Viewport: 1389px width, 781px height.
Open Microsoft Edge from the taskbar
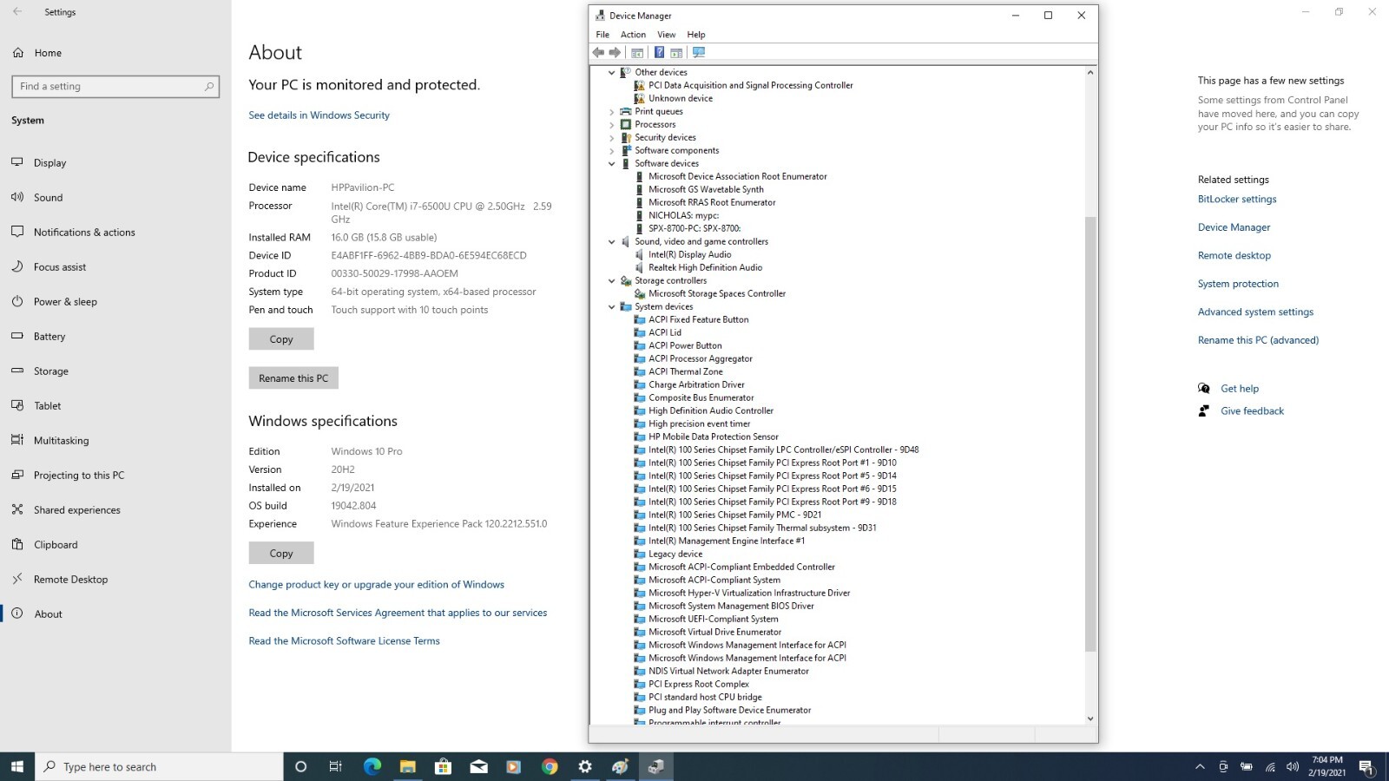pyautogui.click(x=372, y=766)
